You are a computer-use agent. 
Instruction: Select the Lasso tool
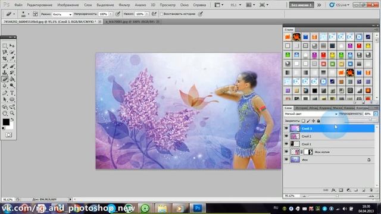[x=5, y=52]
